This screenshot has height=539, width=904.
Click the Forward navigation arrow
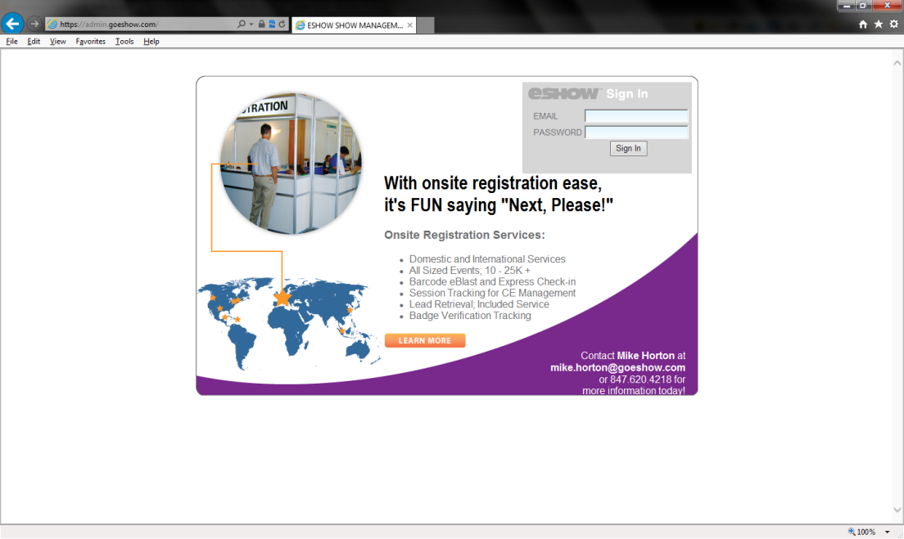pyautogui.click(x=34, y=24)
